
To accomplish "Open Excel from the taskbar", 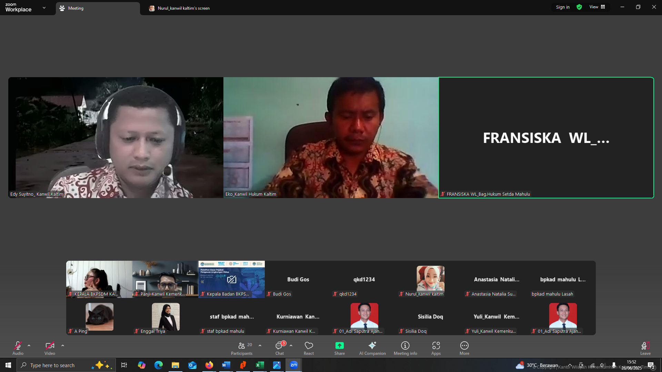I will tap(260, 365).
